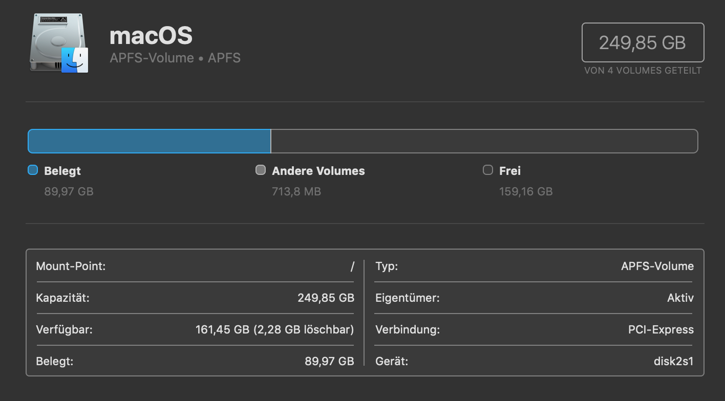The height and width of the screenshot is (401, 725).
Task: Click the APFS-Volume • APFS subtitle
Action: tap(175, 58)
